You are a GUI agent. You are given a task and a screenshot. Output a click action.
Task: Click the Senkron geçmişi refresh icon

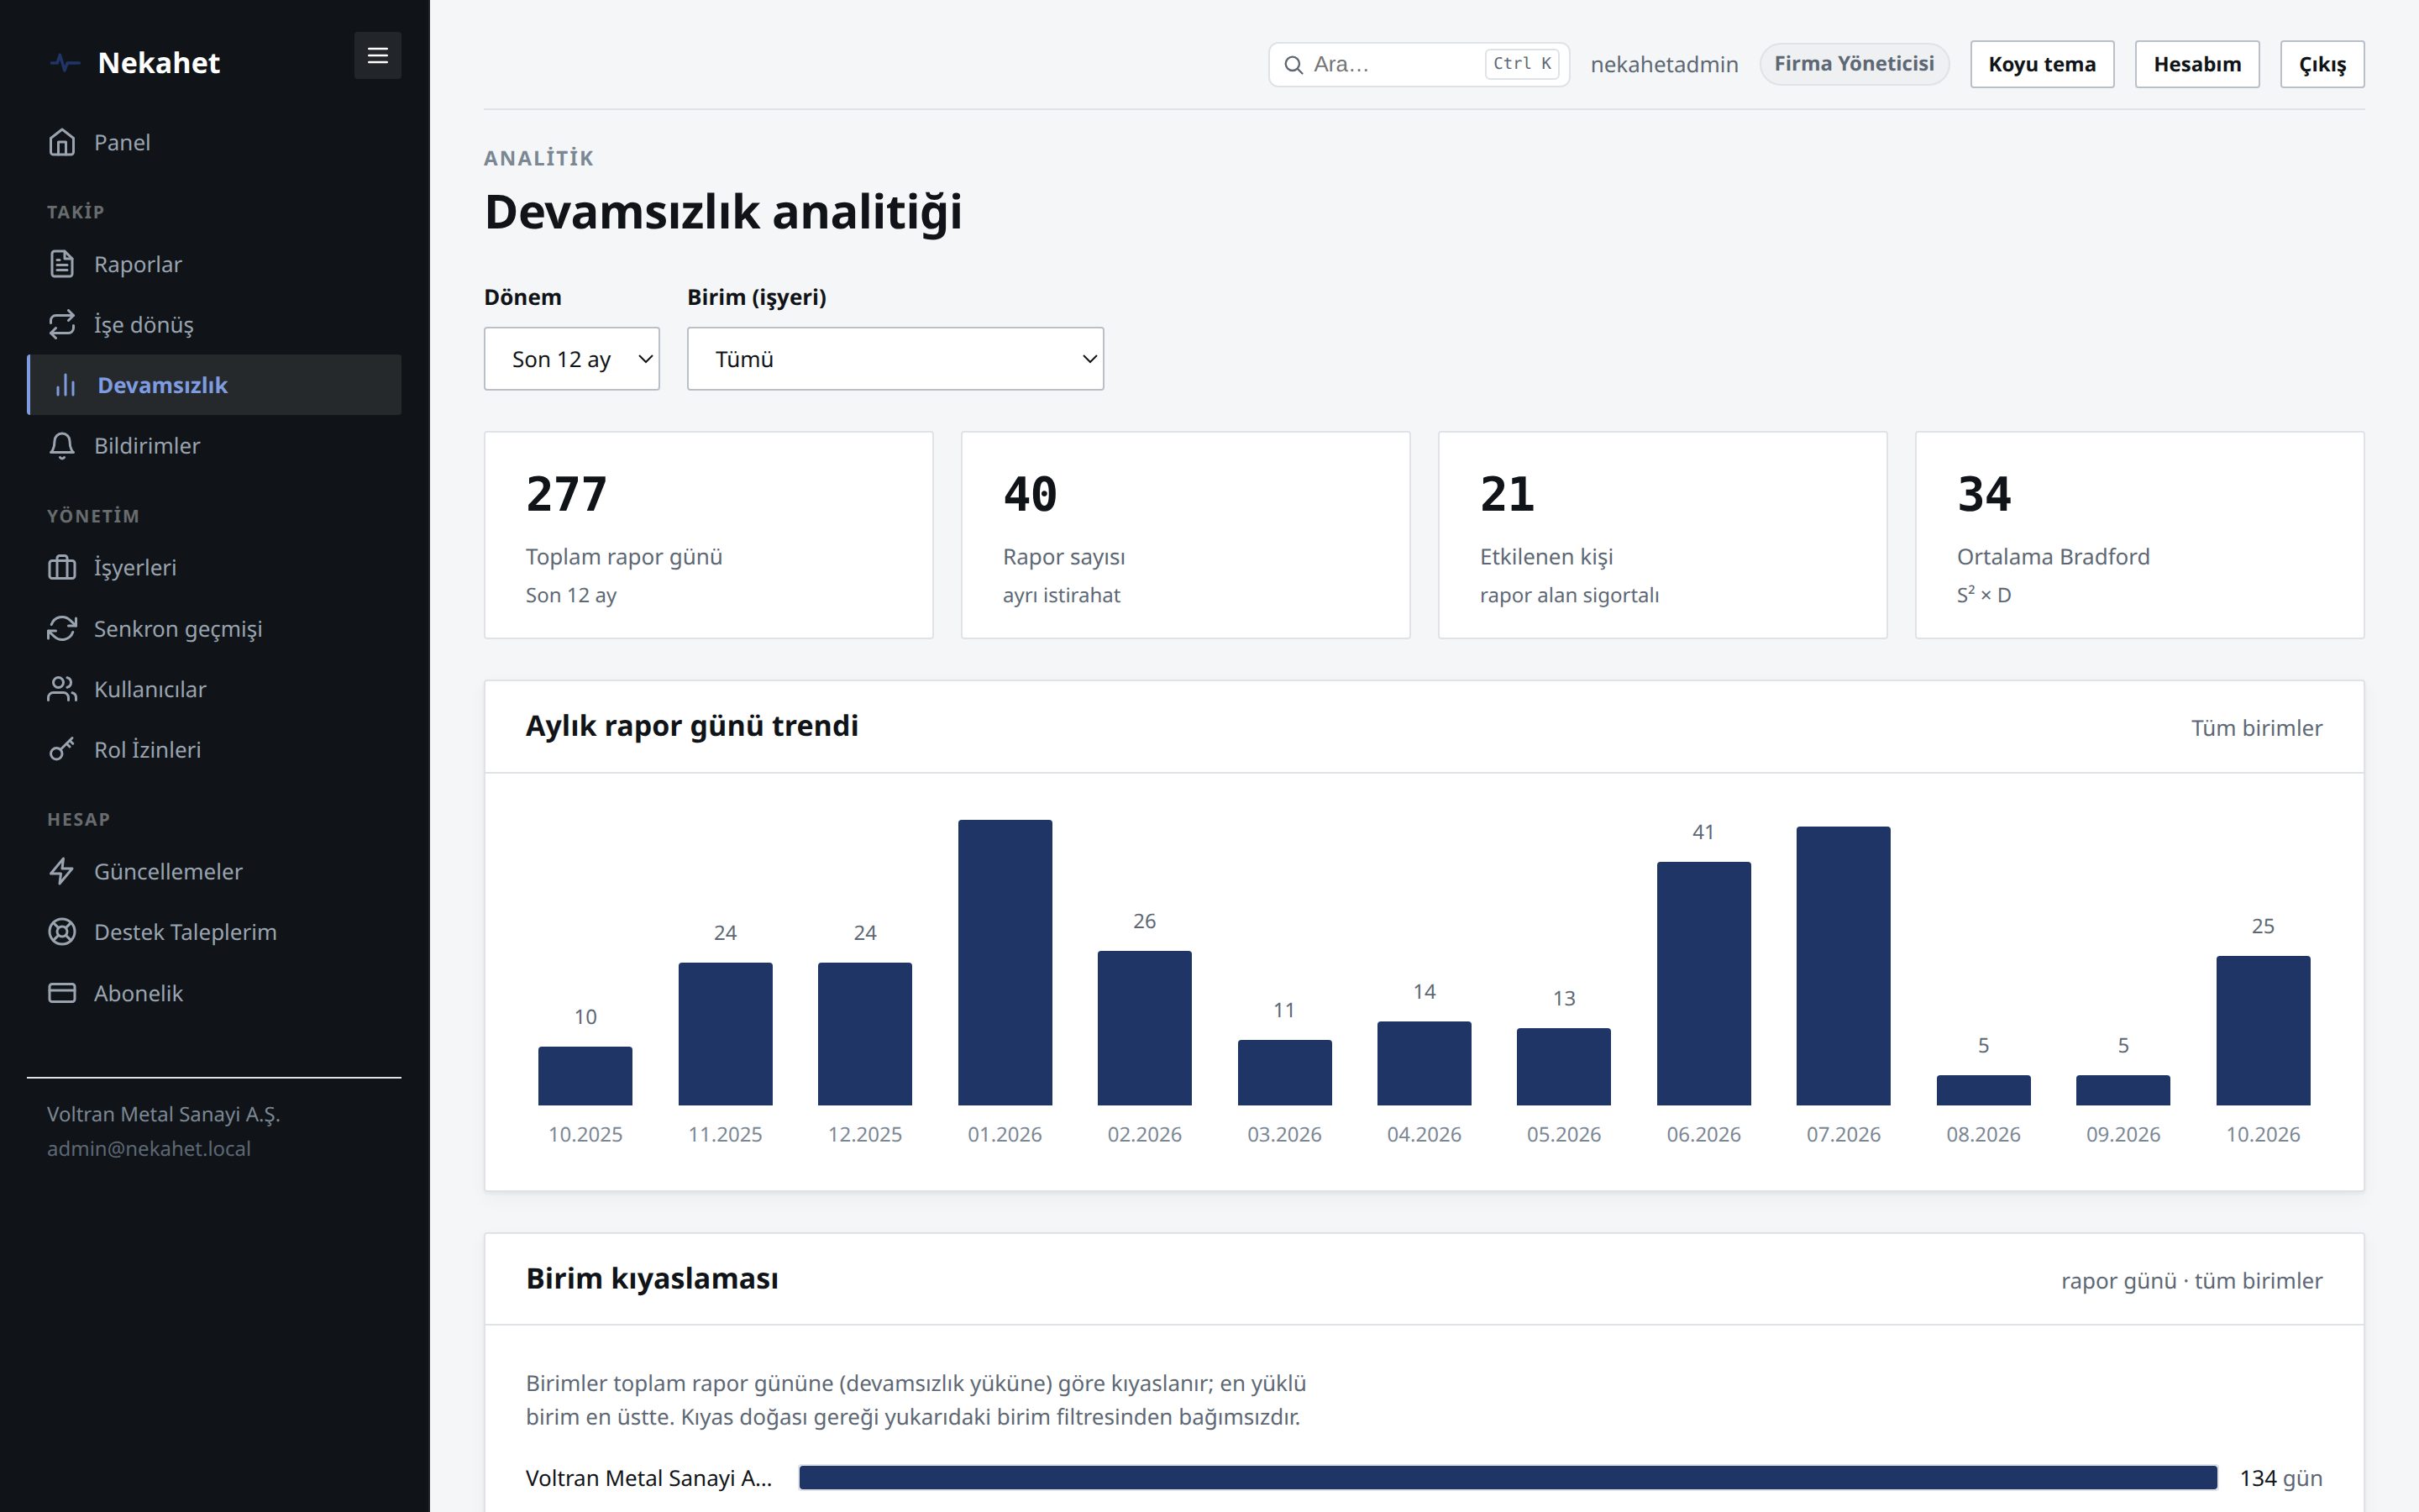click(62, 628)
